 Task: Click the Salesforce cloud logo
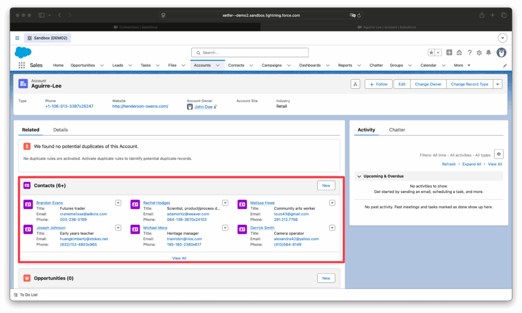pos(23,53)
